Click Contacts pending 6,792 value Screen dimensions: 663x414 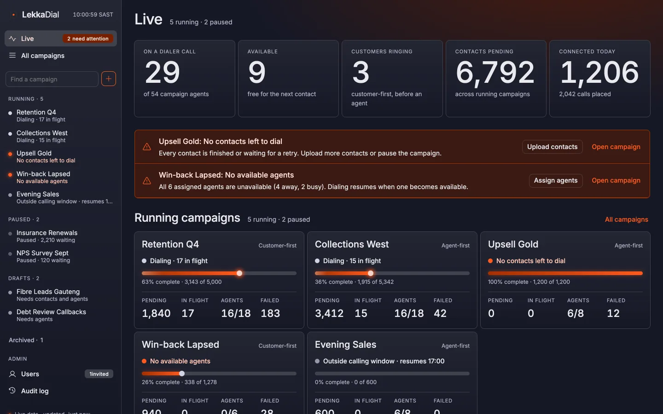coord(495,73)
